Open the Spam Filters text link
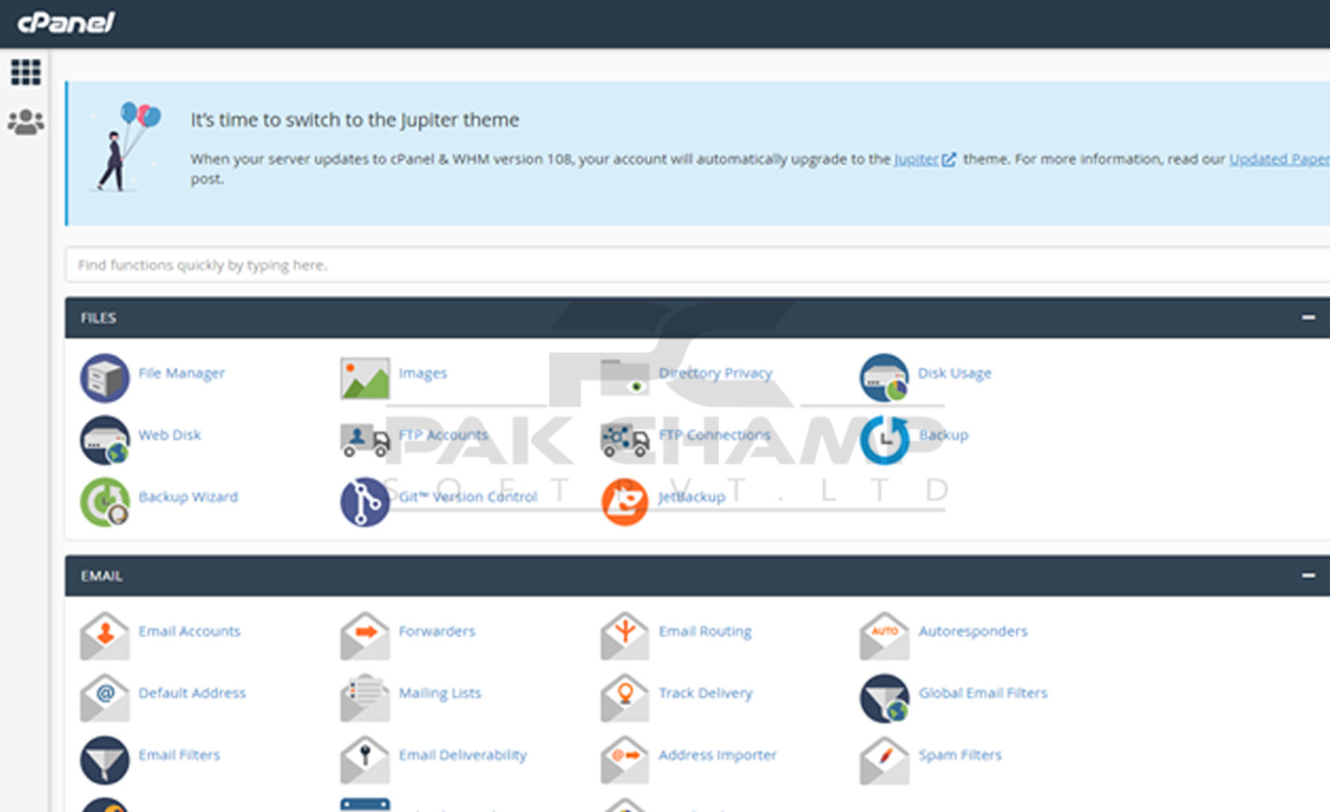 [960, 755]
